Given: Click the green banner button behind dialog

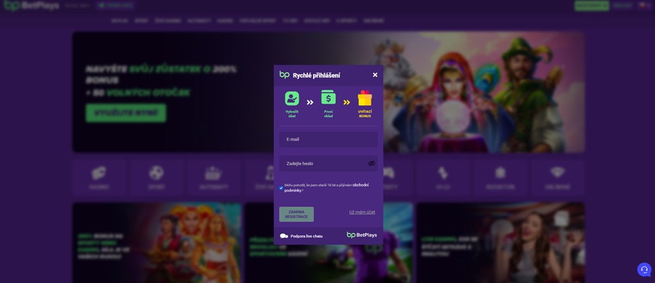Looking at the screenshot, I should tap(126, 113).
